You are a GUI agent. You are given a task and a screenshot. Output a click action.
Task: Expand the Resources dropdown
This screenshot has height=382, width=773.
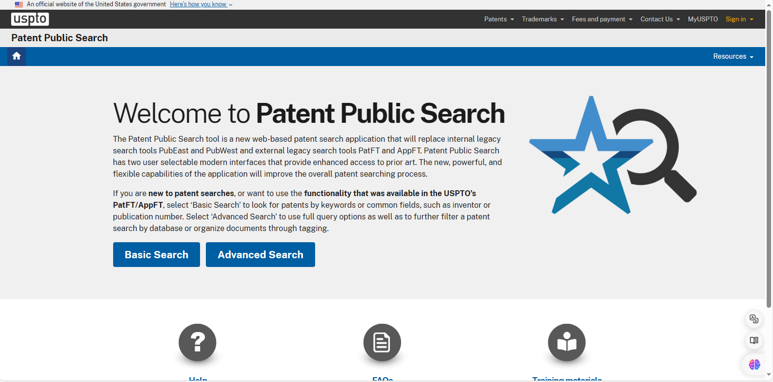coord(733,57)
